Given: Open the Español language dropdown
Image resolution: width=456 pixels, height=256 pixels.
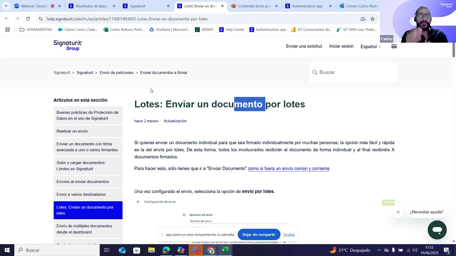Looking at the screenshot, I should [x=371, y=47].
